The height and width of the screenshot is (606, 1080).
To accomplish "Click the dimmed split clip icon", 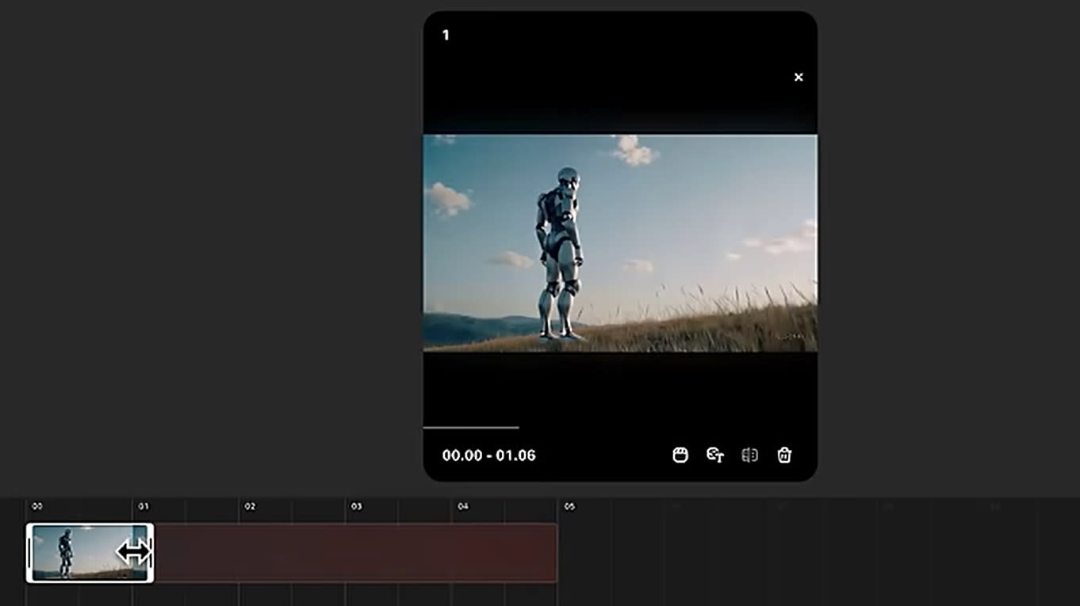I will click(749, 455).
